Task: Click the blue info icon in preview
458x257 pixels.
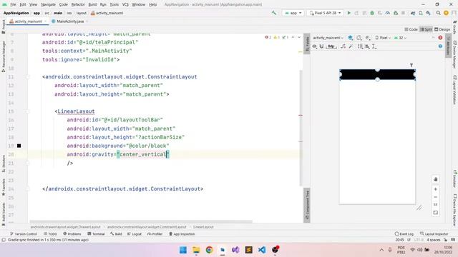Action: point(440,46)
